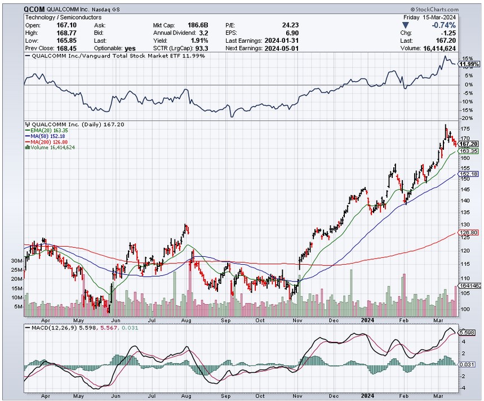Click the '2024' label on price chart axis
This screenshot has height=401, width=484.
click(x=367, y=320)
